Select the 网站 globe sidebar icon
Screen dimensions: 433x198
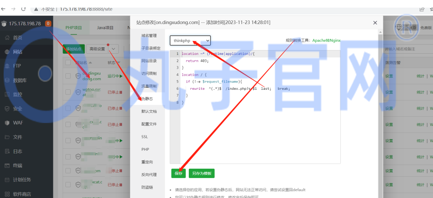(x=7, y=52)
